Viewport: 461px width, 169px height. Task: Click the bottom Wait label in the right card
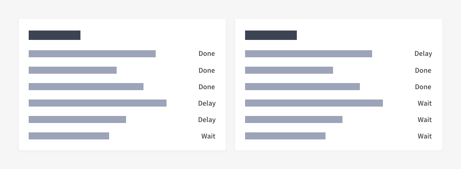424,136
